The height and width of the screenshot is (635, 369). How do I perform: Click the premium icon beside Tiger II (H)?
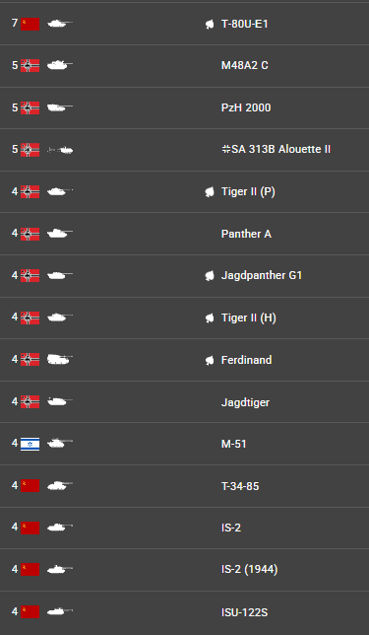[x=210, y=318]
